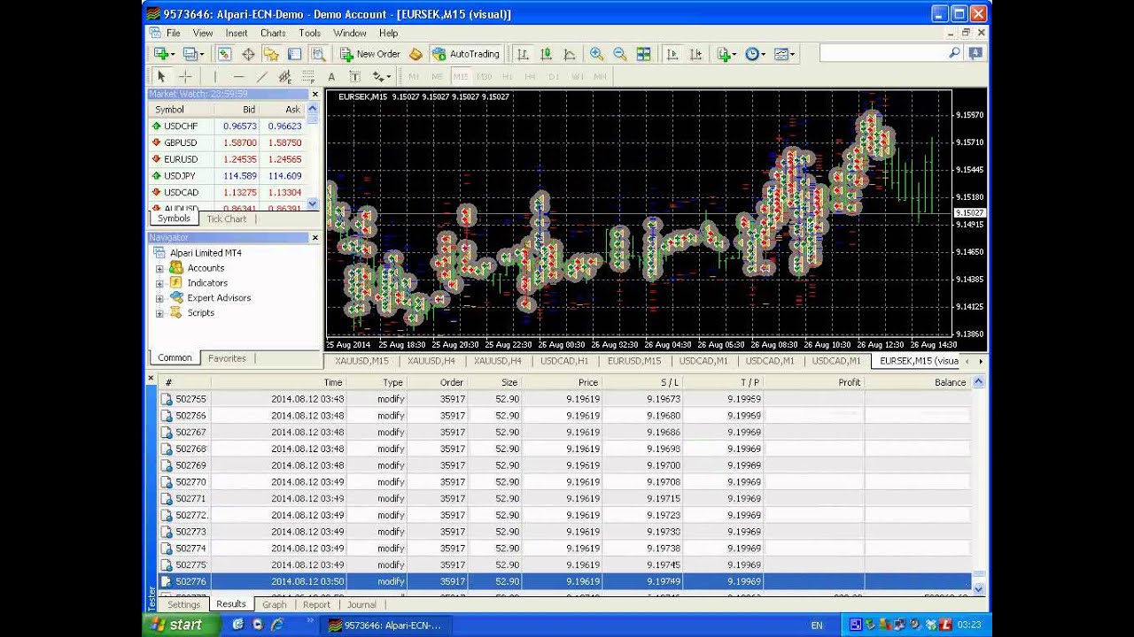
Task: Toggle M5 timeframe button
Action: [x=437, y=77]
